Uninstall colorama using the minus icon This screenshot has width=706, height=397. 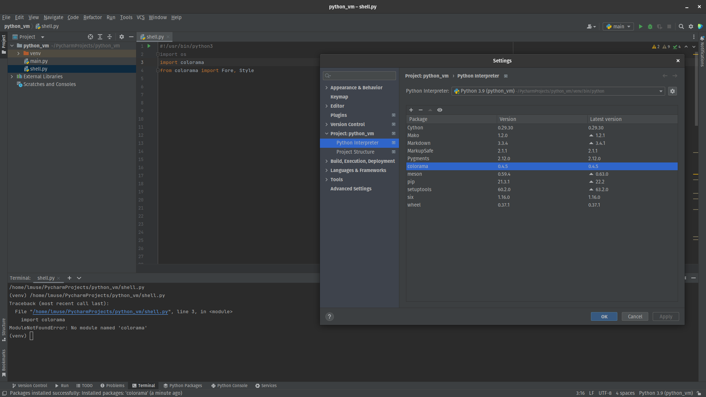pos(421,110)
